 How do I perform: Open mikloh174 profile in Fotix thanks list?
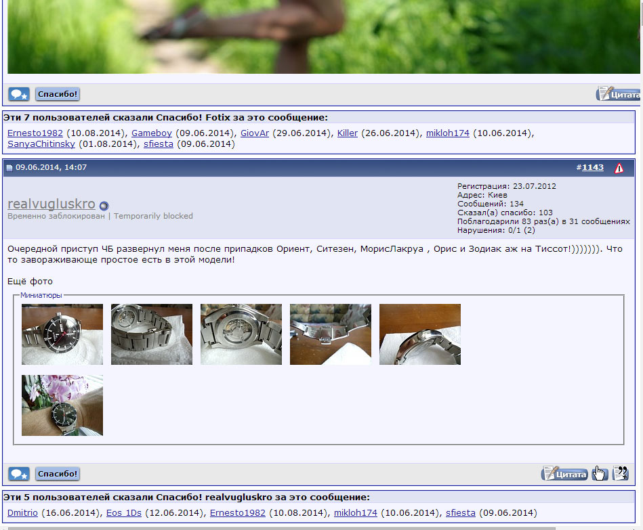[x=448, y=133]
